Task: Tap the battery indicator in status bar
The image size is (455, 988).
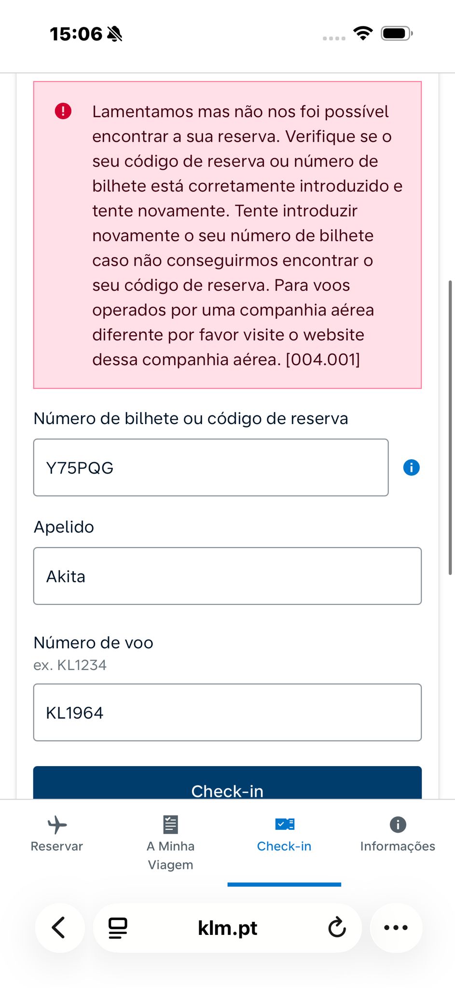Action: (x=397, y=33)
